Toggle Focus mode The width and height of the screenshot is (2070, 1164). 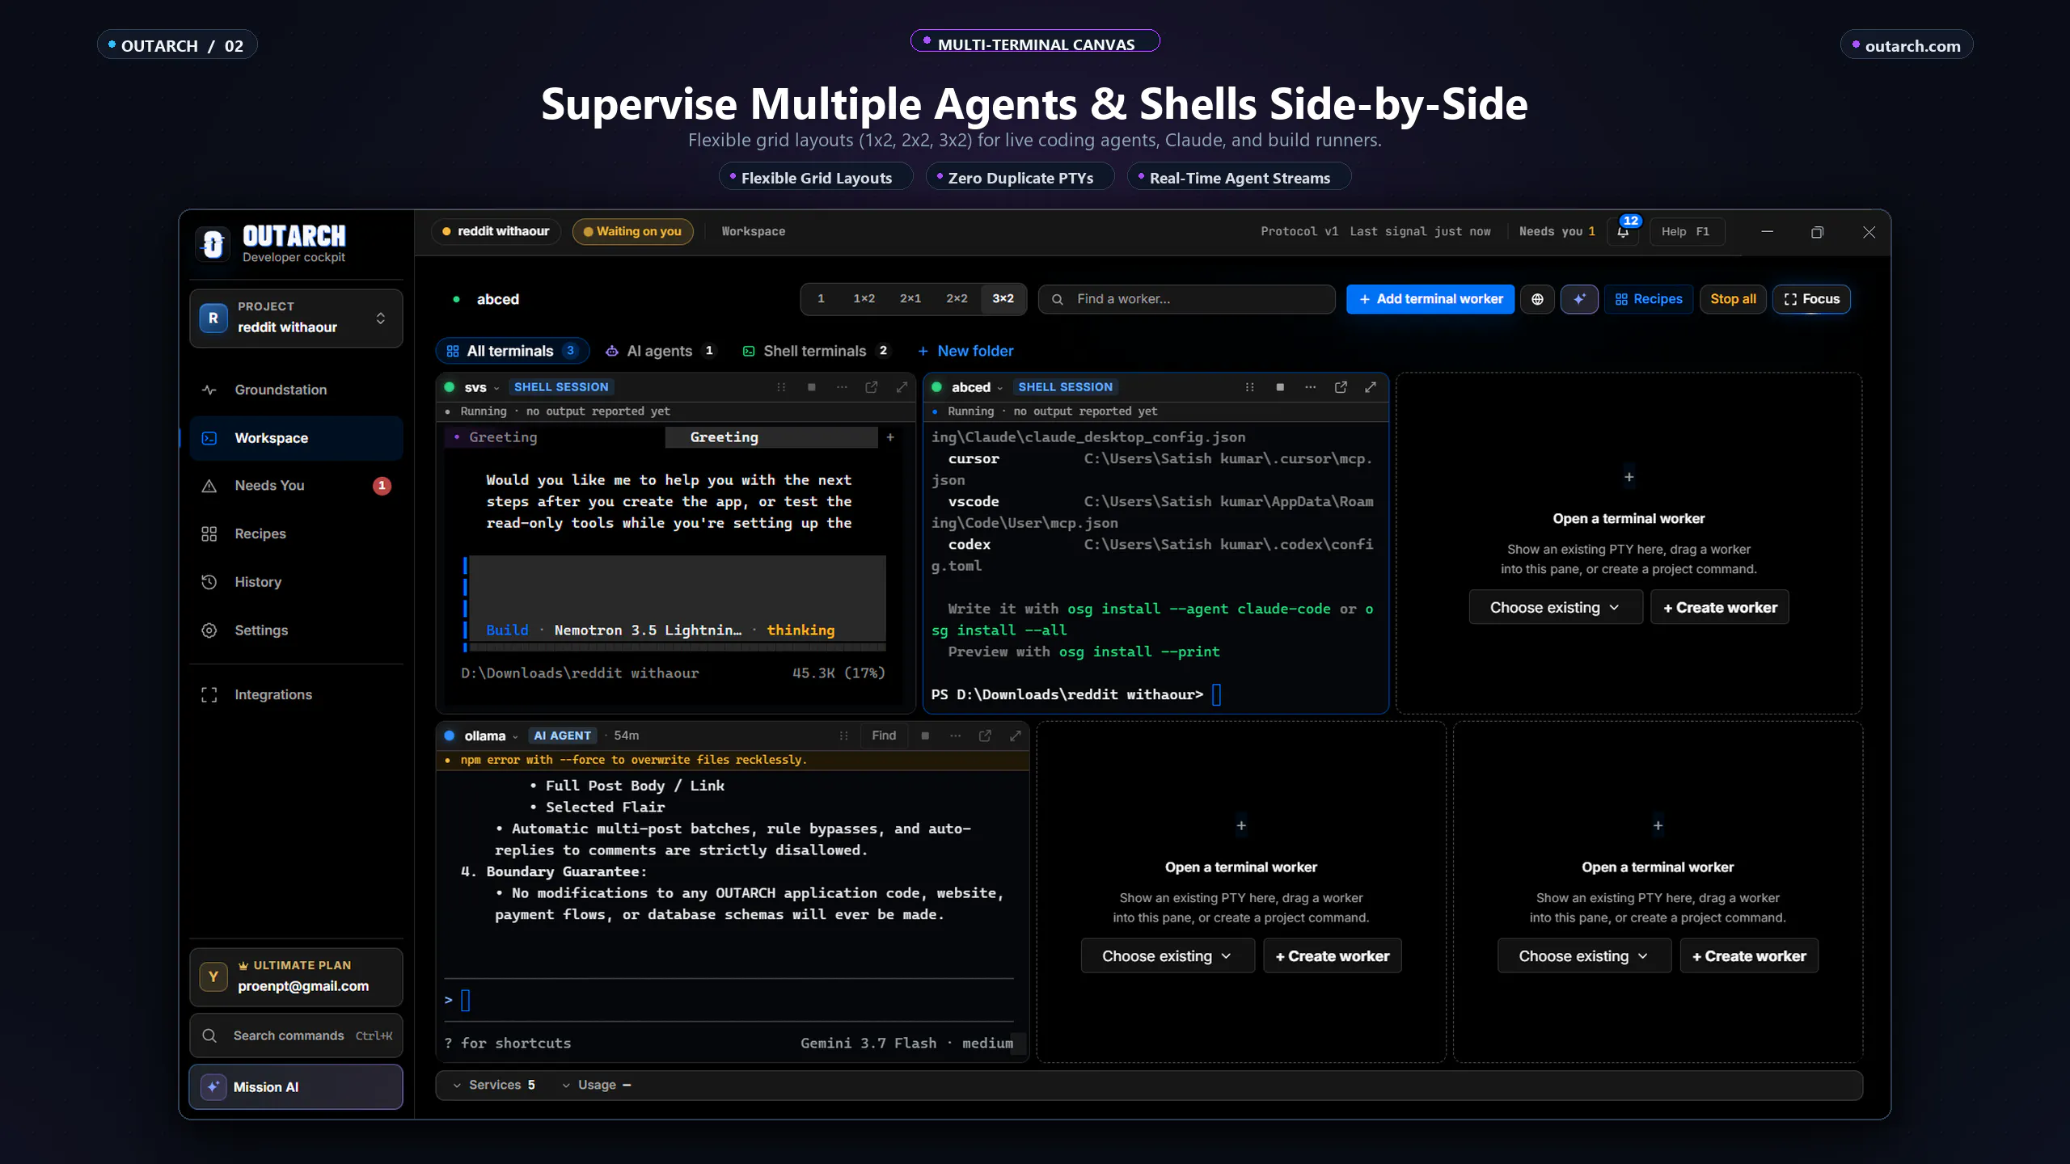(1811, 299)
